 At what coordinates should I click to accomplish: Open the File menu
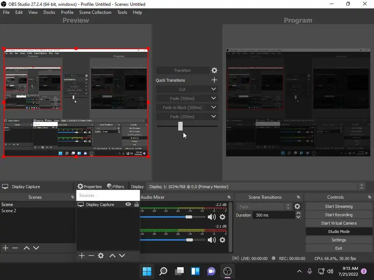[x=6, y=12]
